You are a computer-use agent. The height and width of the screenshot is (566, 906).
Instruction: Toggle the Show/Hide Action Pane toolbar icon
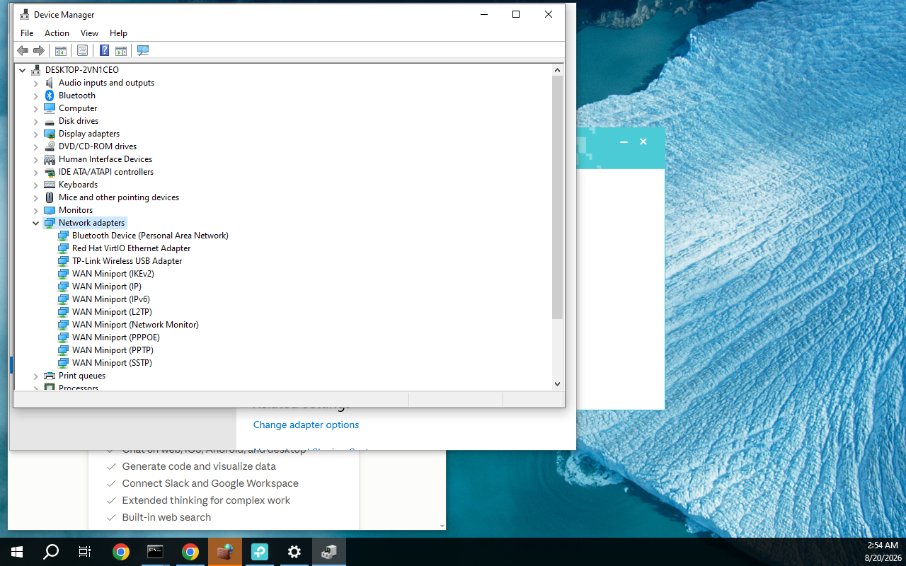coord(121,50)
